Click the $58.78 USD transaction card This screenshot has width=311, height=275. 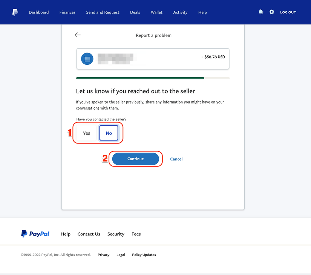click(153, 59)
